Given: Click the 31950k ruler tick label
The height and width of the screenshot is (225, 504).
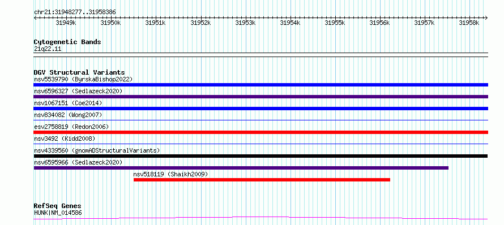Looking at the screenshot, I should pyautogui.click(x=110, y=23).
